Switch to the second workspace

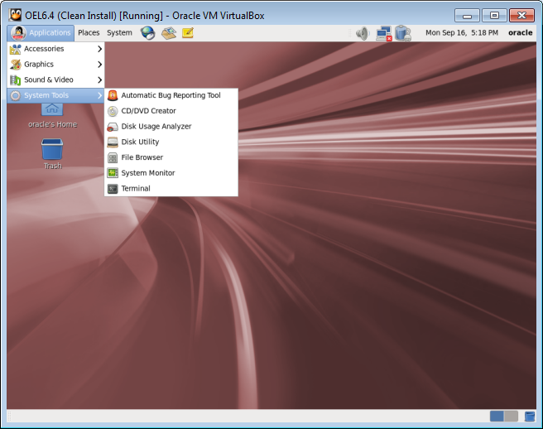pos(512,417)
